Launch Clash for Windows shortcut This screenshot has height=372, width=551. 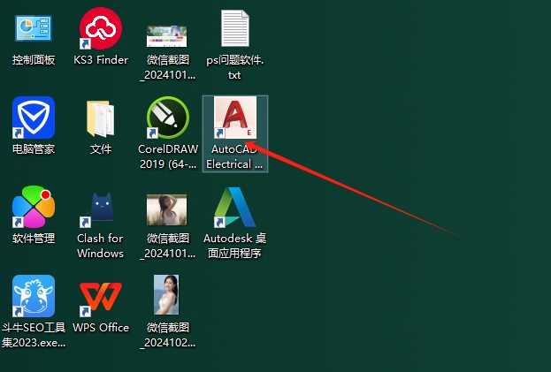click(101, 209)
